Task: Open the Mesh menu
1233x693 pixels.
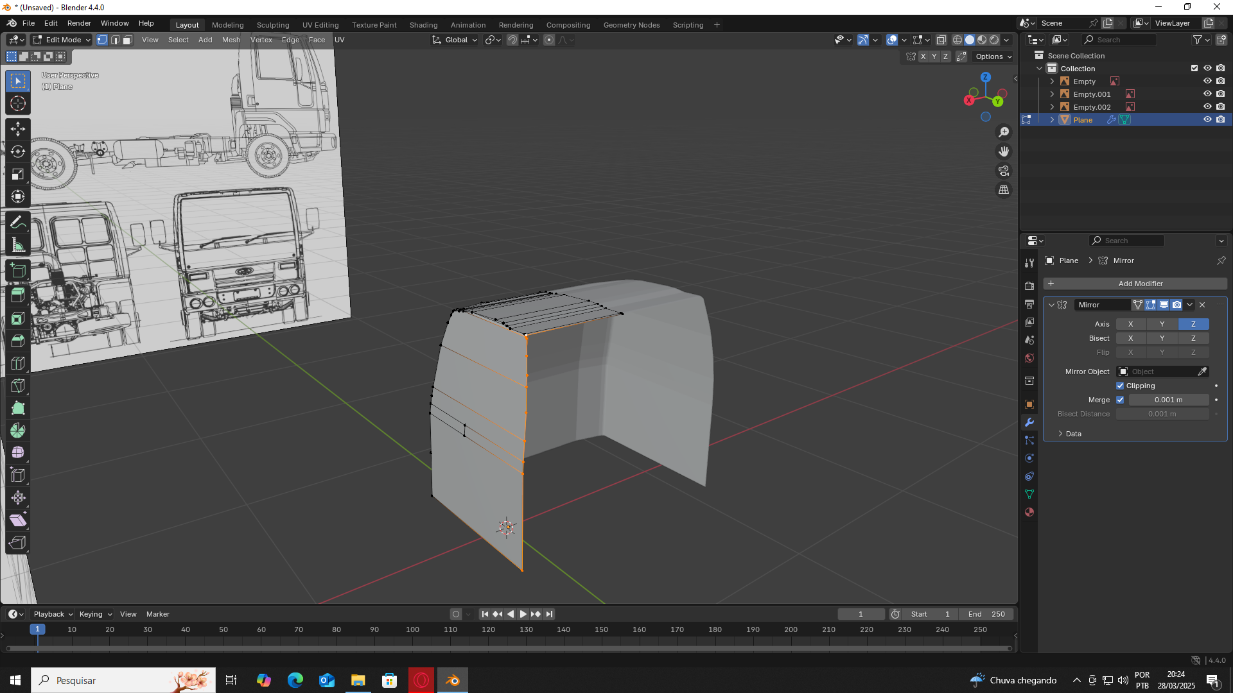Action: pos(231,40)
